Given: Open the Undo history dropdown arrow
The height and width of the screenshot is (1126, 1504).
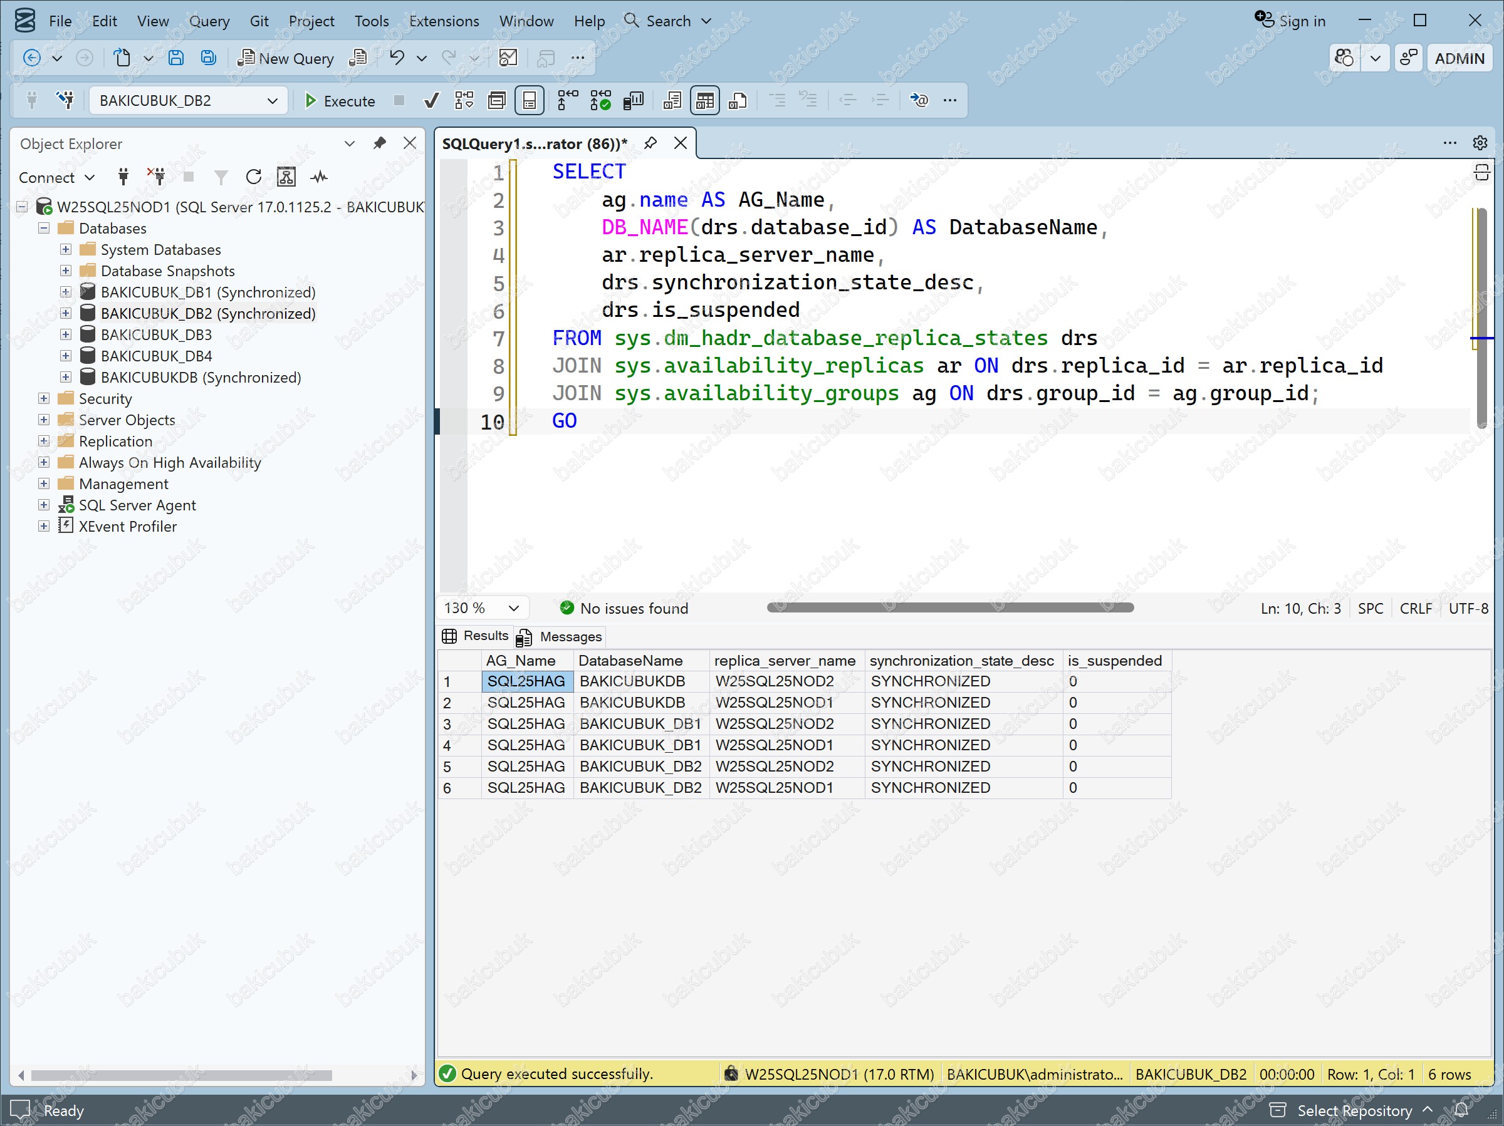Looking at the screenshot, I should (x=422, y=58).
